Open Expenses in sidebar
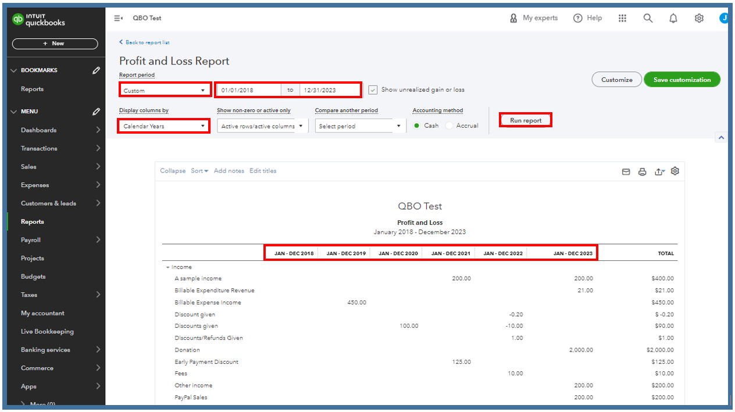Viewport: 735px width, 412px height. tap(35, 185)
